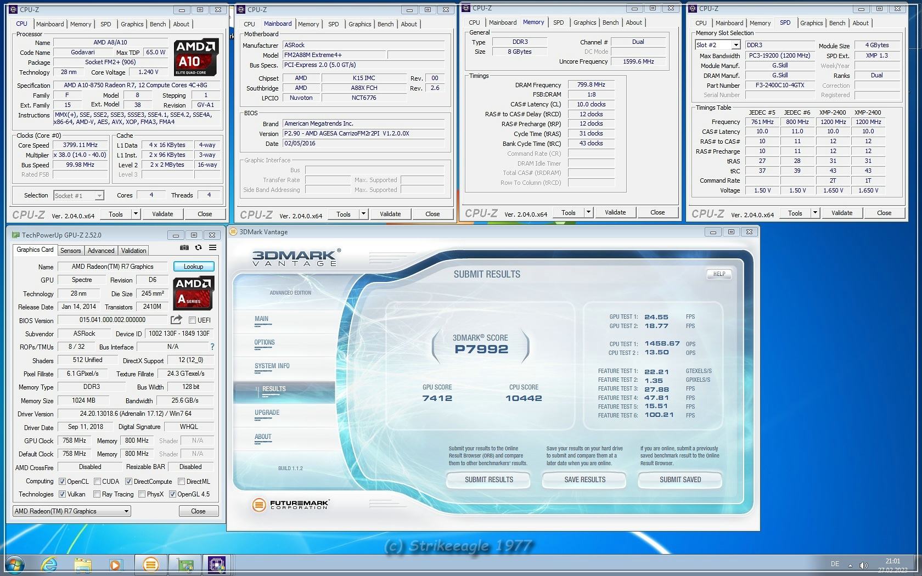922x576 pixels.
Task: Open GPU selection dropdown AMD Radeon R7
Action: (71, 511)
